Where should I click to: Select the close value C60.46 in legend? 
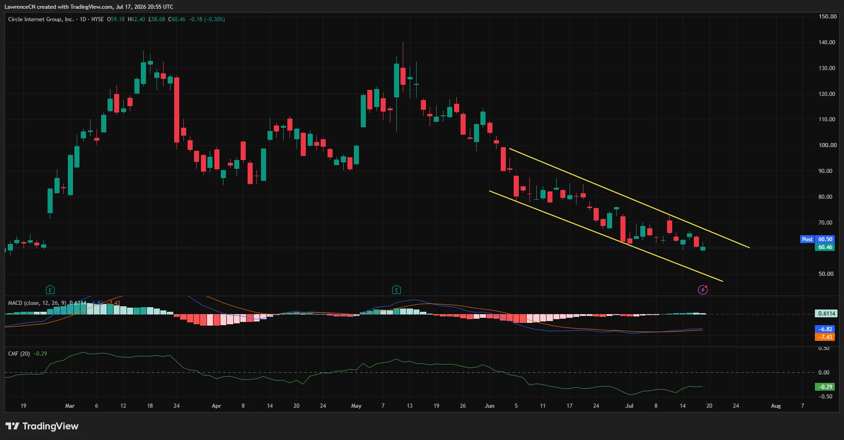(x=176, y=19)
